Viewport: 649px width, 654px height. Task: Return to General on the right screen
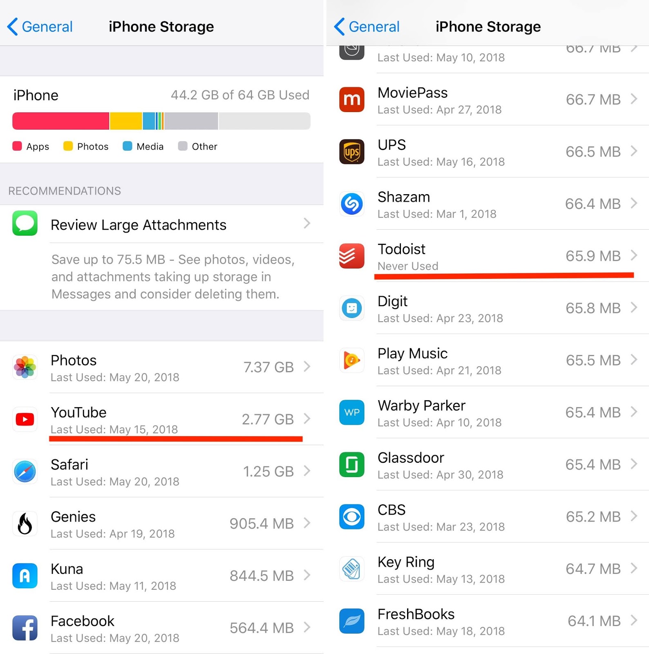[x=367, y=27]
